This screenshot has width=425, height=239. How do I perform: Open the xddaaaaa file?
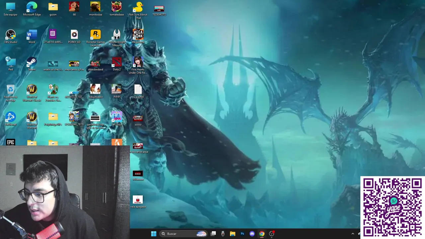point(138,175)
